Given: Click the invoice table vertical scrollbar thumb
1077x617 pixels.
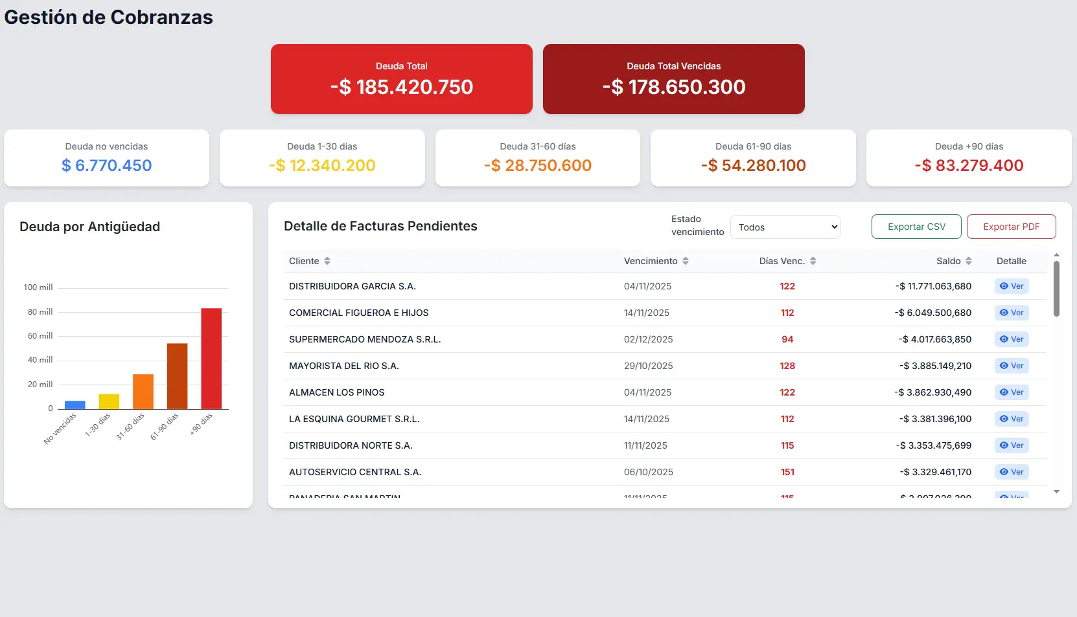Looking at the screenshot, I should pos(1056,288).
